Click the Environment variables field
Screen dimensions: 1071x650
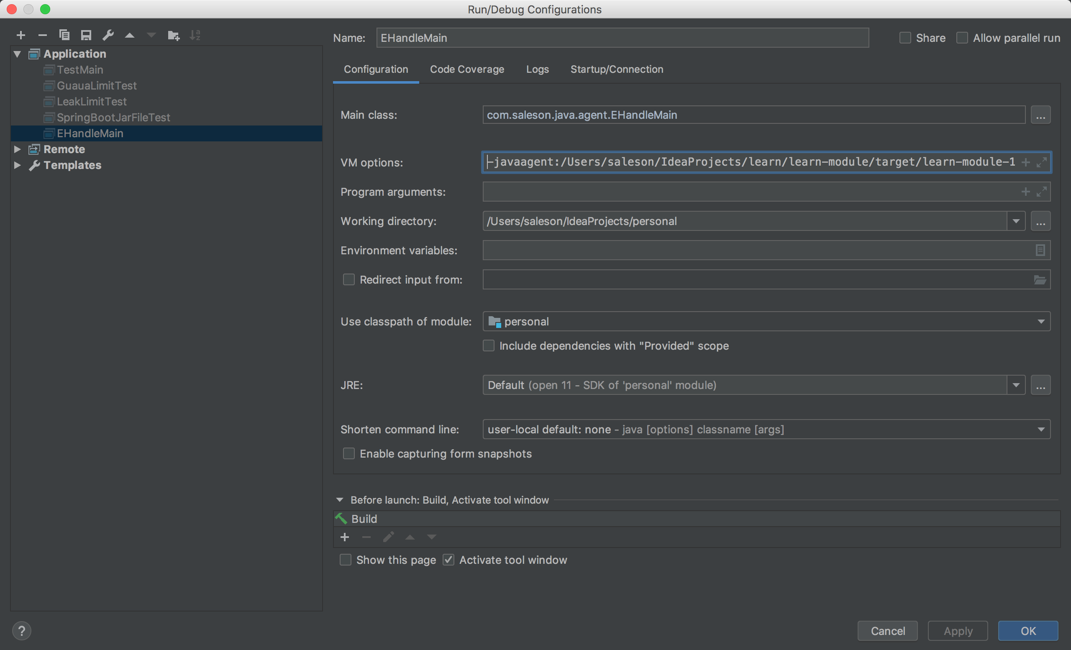(767, 250)
